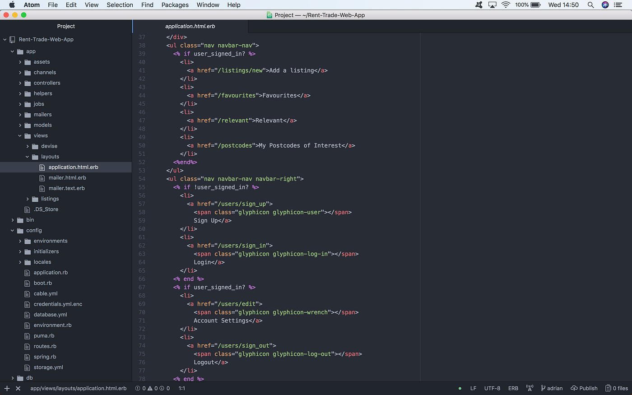Viewport: 632px width, 395px height.
Task: Click the battery status icon
Action: (x=535, y=5)
